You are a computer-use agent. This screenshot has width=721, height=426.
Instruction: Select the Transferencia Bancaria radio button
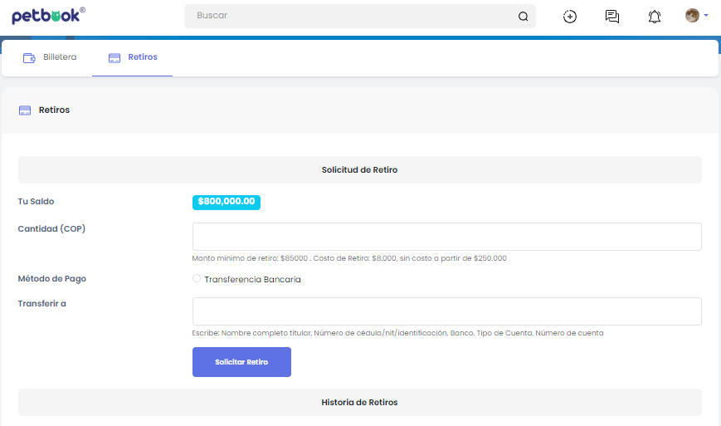(x=197, y=279)
